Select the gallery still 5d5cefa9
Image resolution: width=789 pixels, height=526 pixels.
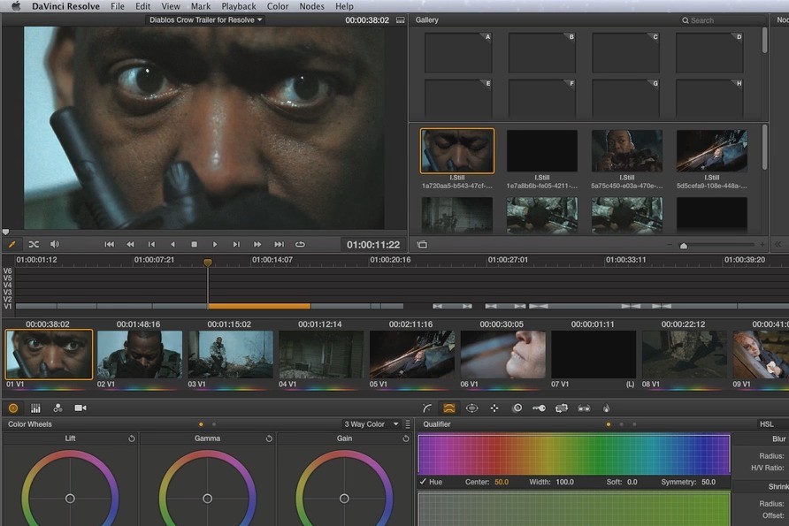(x=711, y=151)
